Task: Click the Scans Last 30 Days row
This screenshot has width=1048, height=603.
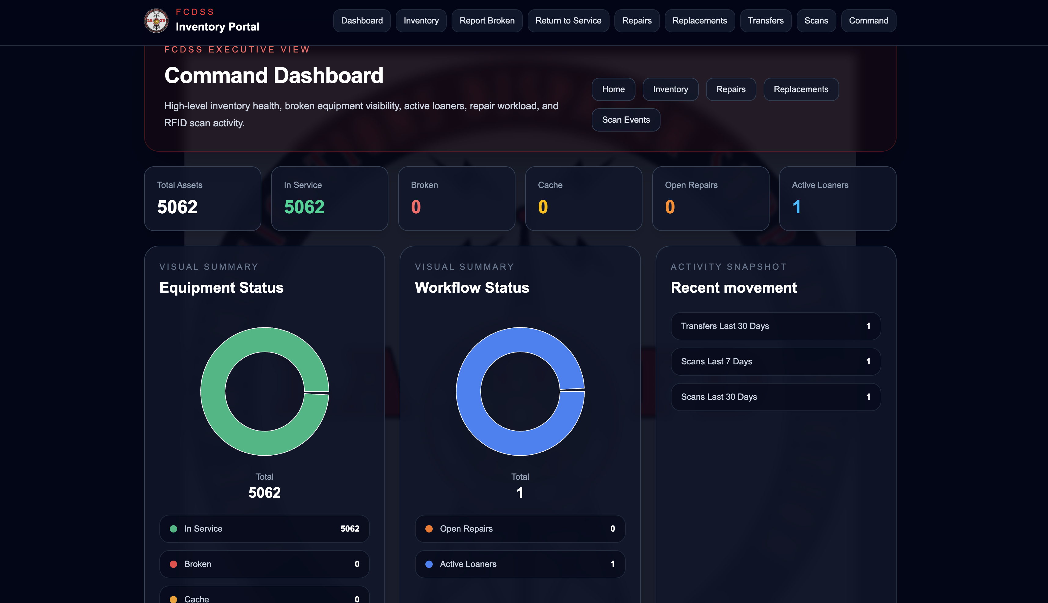Action: click(x=776, y=397)
